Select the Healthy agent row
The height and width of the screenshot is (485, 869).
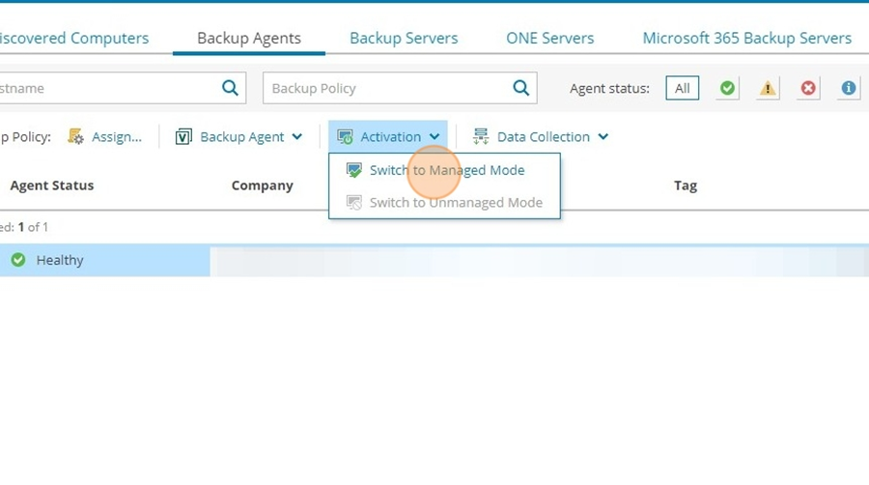click(x=434, y=260)
